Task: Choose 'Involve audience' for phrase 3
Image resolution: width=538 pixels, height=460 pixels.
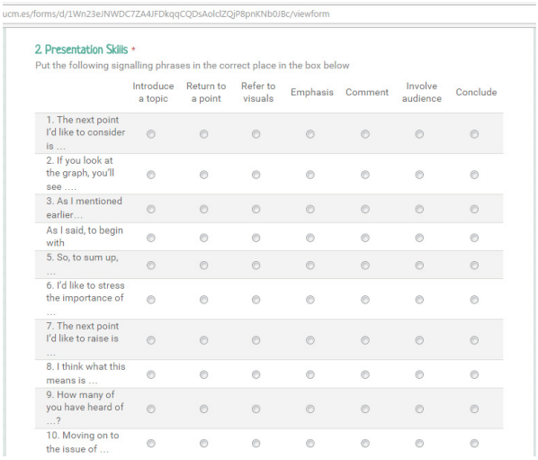Action: [419, 209]
